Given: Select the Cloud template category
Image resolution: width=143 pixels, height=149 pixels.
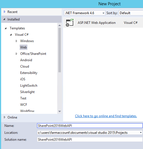Looking at the screenshot, I should tap(25, 66).
